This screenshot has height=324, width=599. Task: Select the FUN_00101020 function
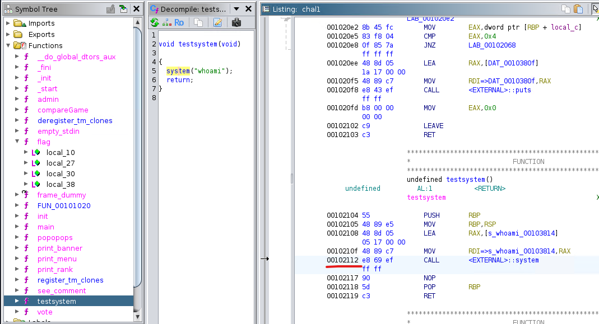point(64,206)
